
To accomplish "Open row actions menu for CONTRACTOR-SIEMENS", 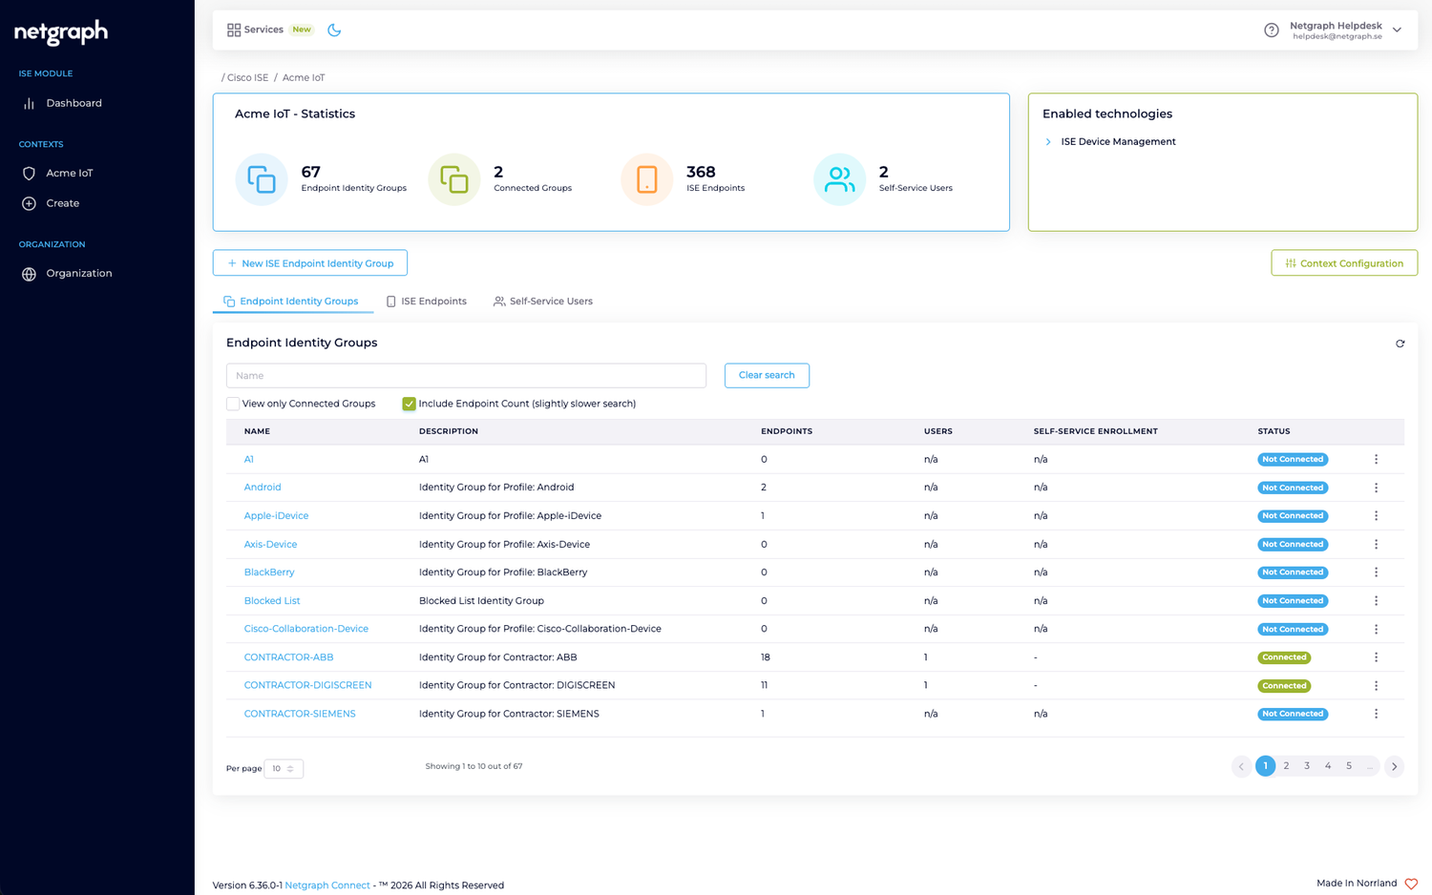I will click(1376, 714).
